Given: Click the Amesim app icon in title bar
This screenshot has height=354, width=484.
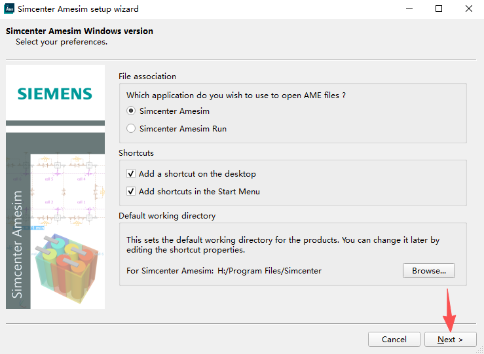Looking at the screenshot, I should click(x=9, y=9).
